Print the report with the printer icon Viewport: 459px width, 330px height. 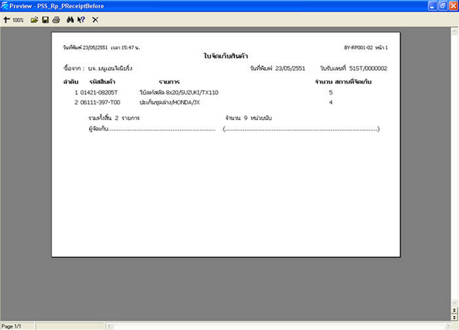pos(56,20)
